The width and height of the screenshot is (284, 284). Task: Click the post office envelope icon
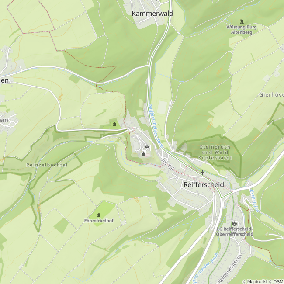click(147, 146)
